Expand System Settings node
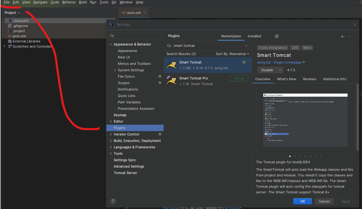 (115, 70)
